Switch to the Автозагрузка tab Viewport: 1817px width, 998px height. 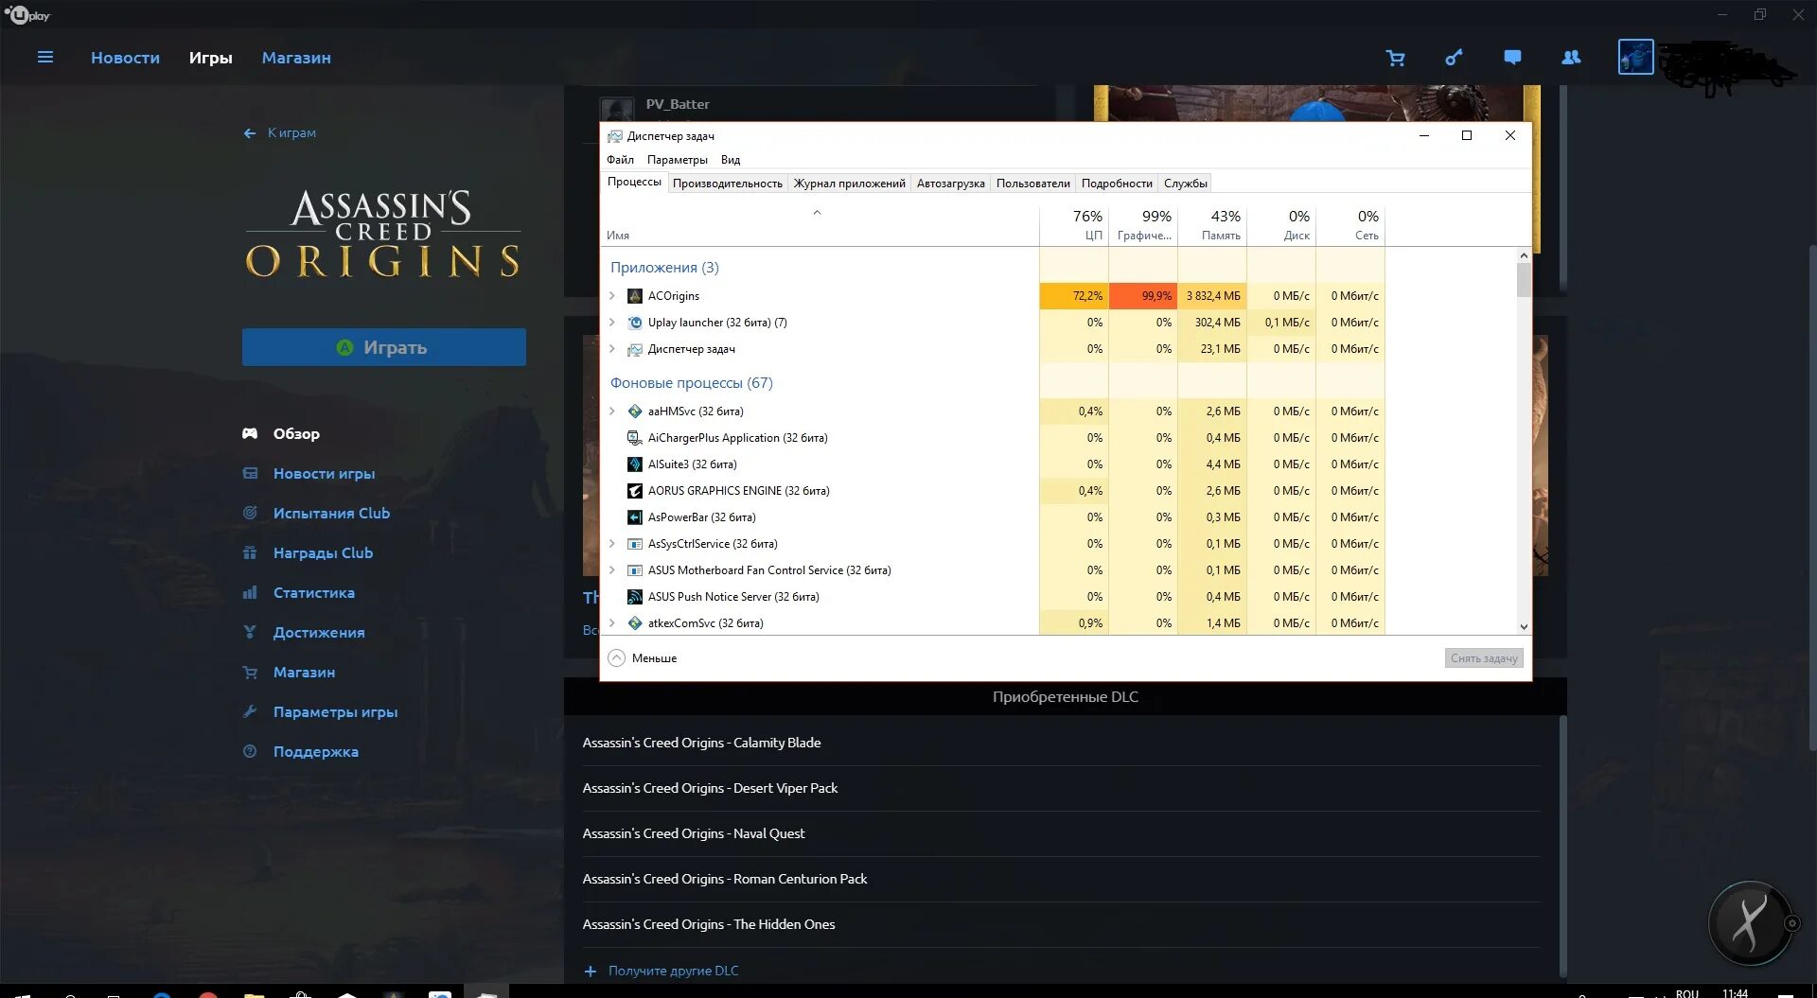[x=951, y=184]
